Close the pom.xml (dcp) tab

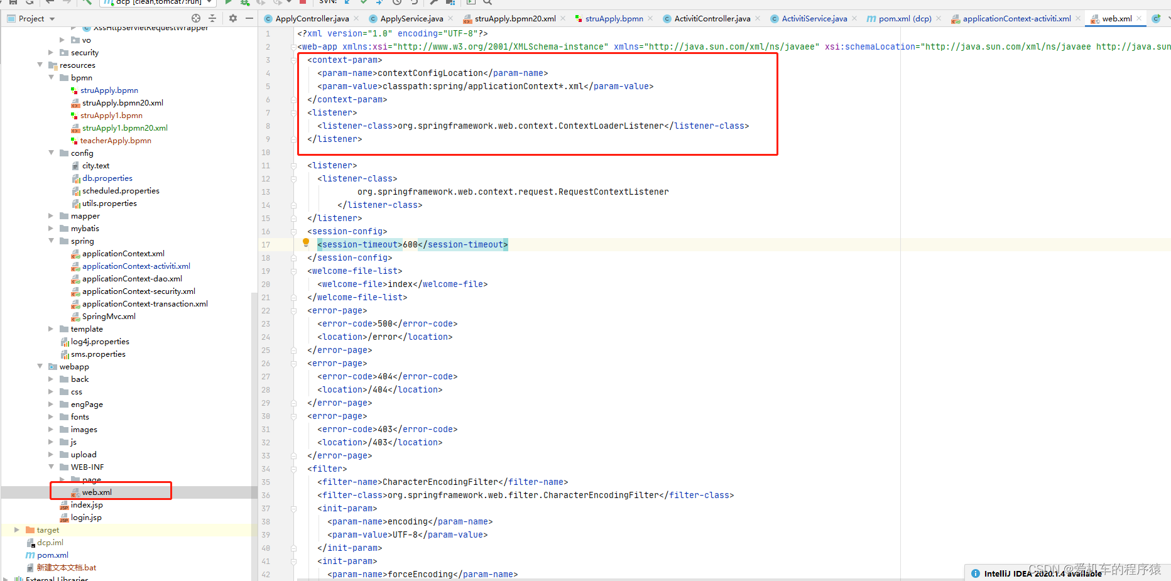(939, 18)
